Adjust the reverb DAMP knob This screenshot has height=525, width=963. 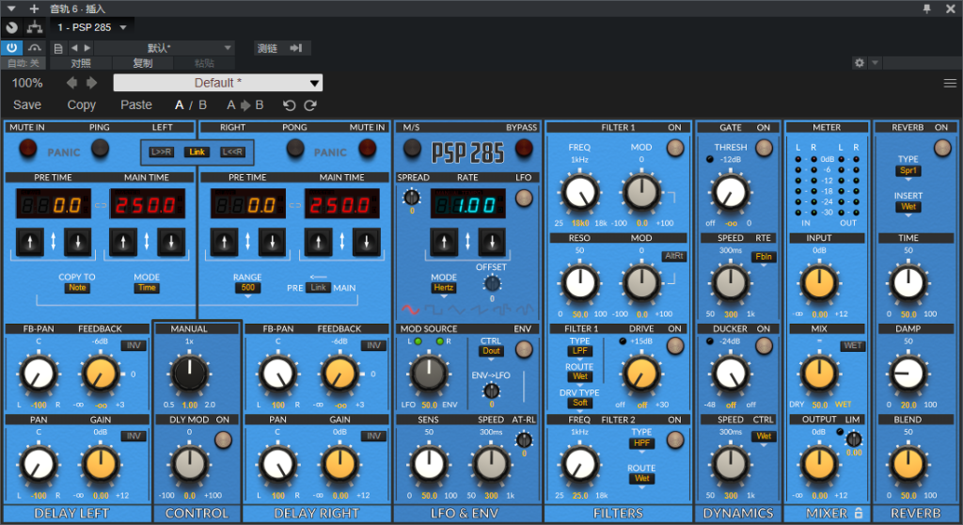click(908, 374)
